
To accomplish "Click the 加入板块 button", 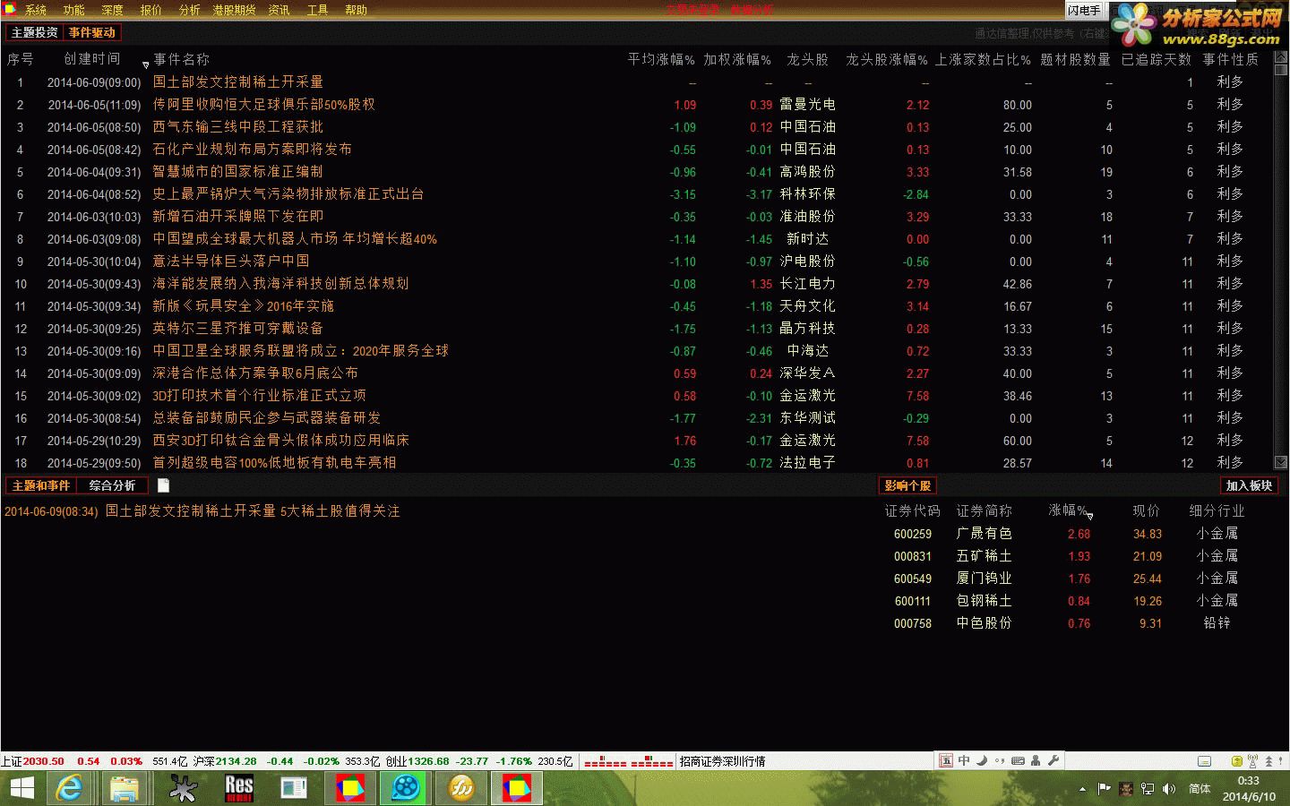I will tap(1249, 485).
